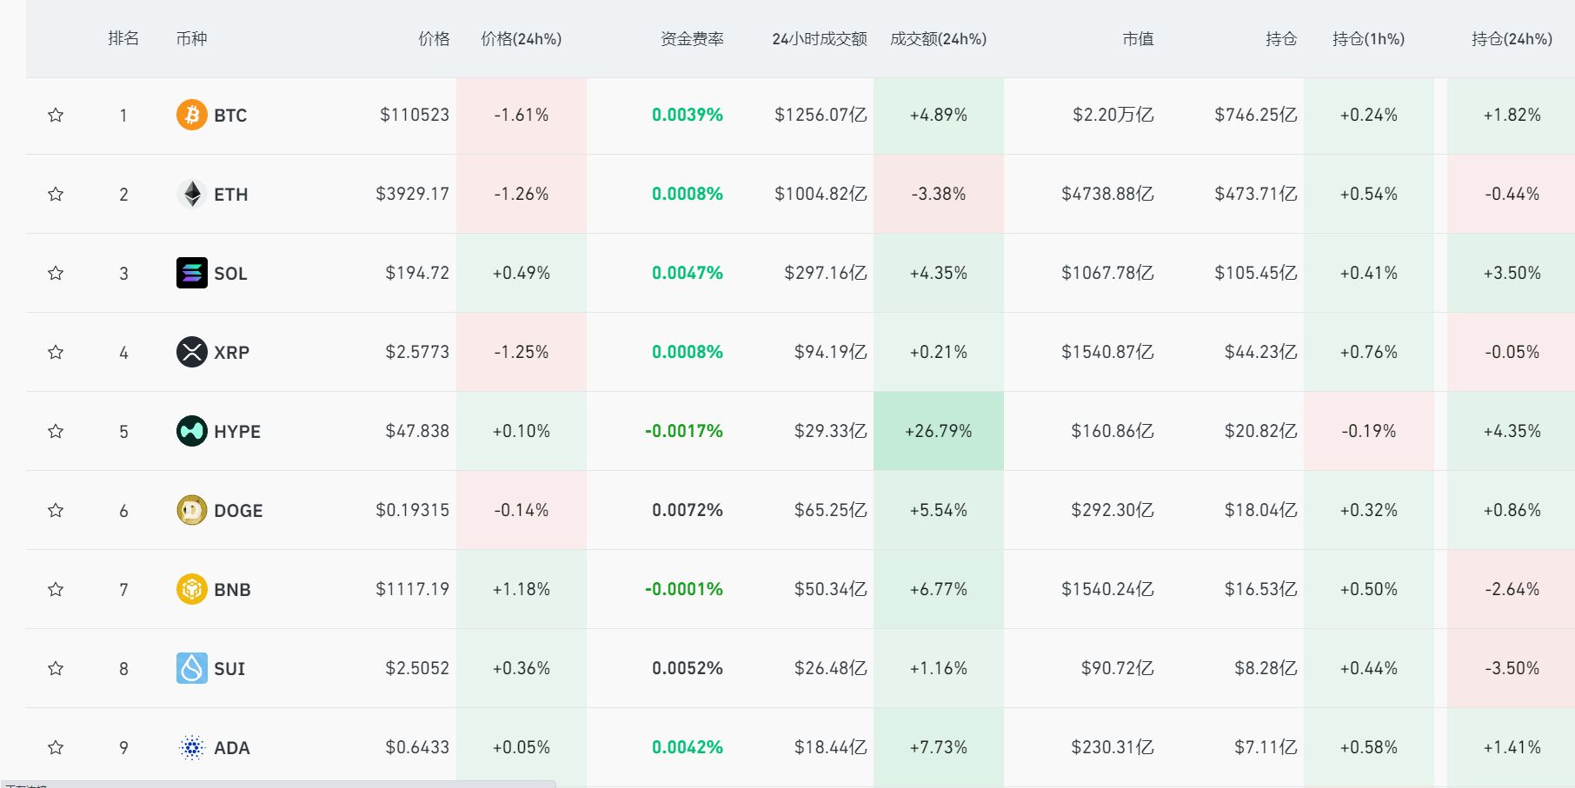Sort by 市值 column header
This screenshot has width=1575, height=788.
click(x=1137, y=39)
